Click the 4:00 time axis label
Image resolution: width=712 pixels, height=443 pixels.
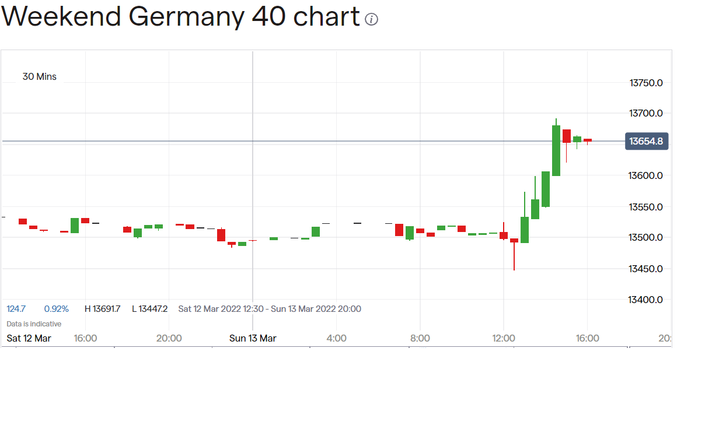[337, 338]
